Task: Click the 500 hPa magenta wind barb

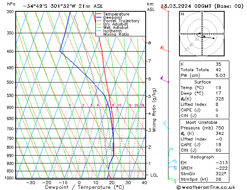Action: click(x=165, y=79)
